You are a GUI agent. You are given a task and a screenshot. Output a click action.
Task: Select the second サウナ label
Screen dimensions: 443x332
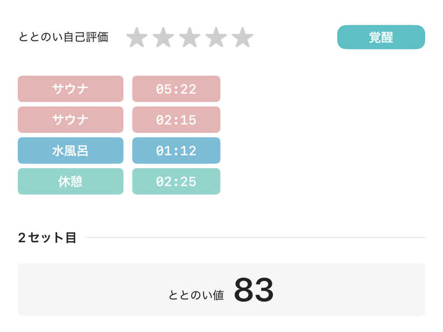tap(70, 120)
